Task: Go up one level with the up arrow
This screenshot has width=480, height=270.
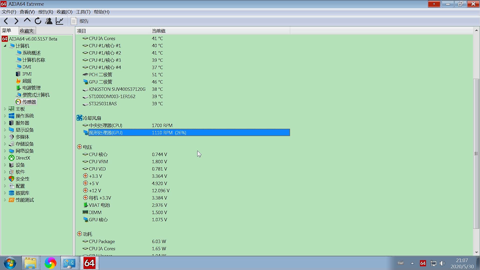Action: click(27, 20)
